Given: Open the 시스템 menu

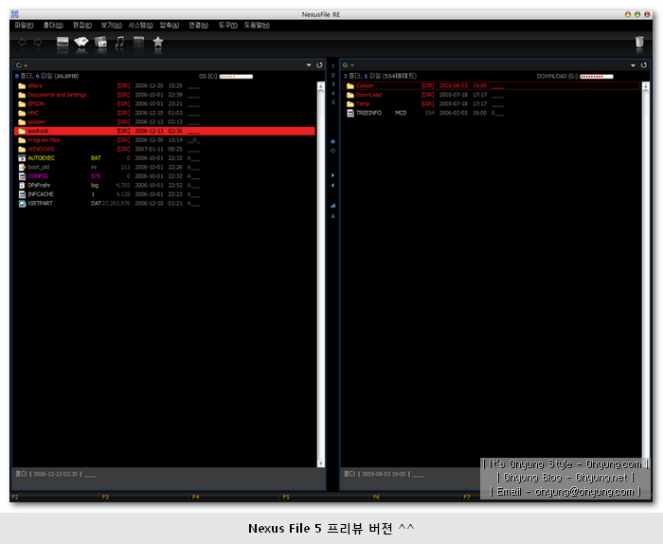Looking at the screenshot, I should pyautogui.click(x=141, y=26).
